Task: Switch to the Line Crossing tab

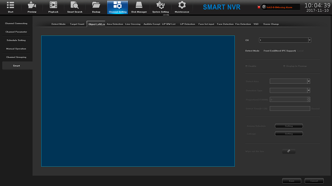Action: pos(133,24)
